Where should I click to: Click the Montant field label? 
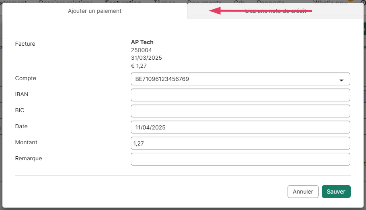point(26,142)
